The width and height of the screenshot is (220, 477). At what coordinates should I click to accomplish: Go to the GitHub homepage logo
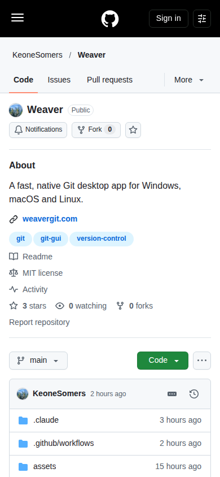pos(110,19)
